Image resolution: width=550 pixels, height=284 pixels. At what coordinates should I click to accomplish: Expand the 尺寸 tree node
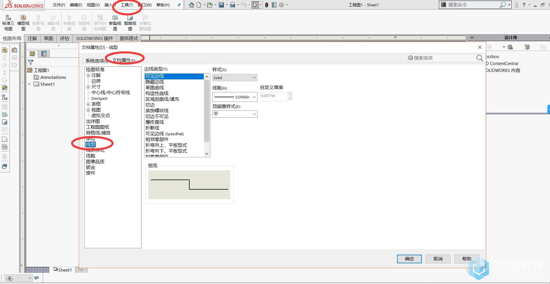[x=88, y=87]
